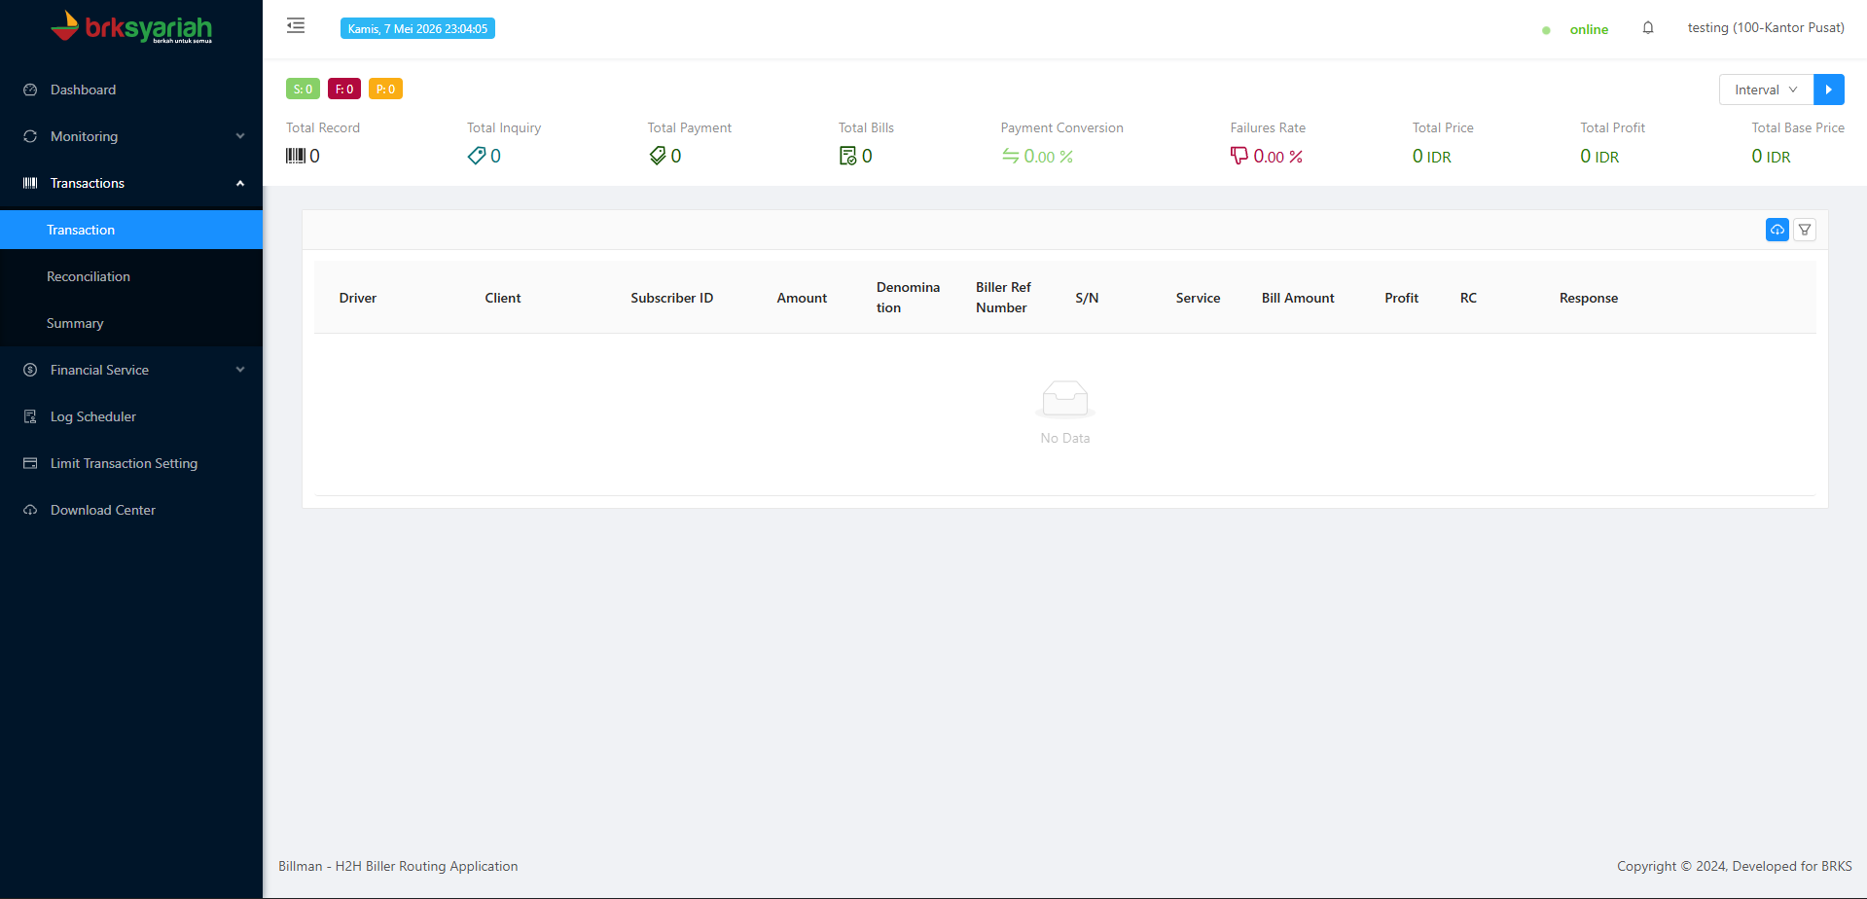Click the No Data empty inbox placeholder

(x=1065, y=413)
